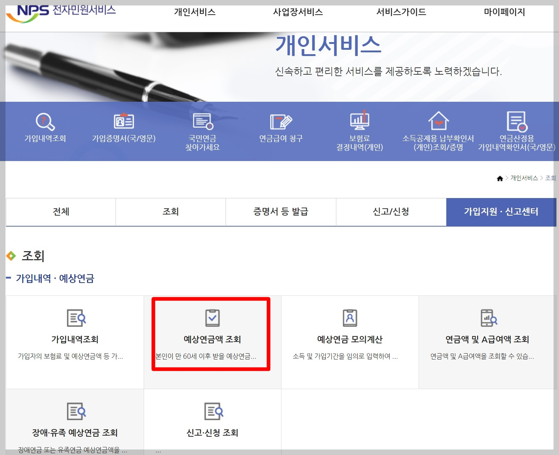The height and width of the screenshot is (455, 559).
Task: Click the 개인서비스 breadcrumb link
Action: click(525, 178)
